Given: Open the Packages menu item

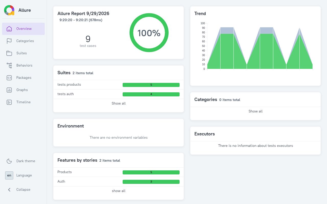Looking at the screenshot, I should [24, 78].
